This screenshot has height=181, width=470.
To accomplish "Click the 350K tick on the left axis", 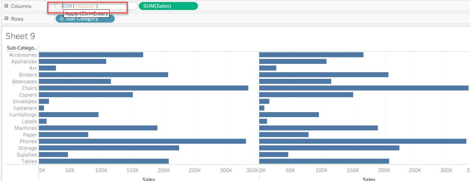I will pos(252,170).
